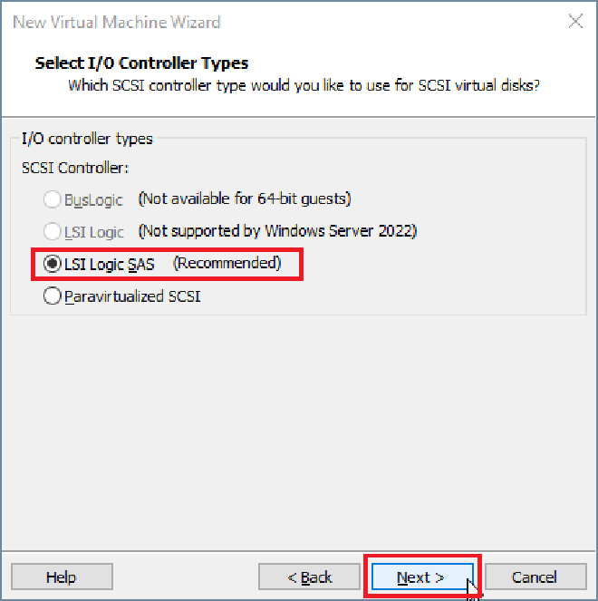598x601 pixels.
Task: Click the "LSI Logic SAS" label text
Action: (x=110, y=264)
